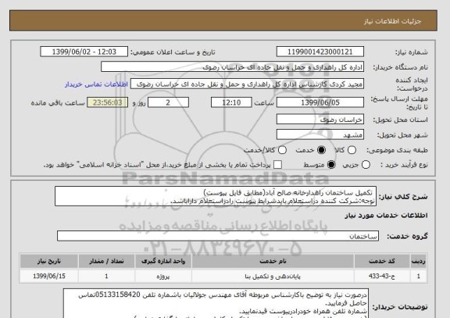Click the service group field ساختمان
The width and height of the screenshot is (450, 318).
click(x=217, y=236)
